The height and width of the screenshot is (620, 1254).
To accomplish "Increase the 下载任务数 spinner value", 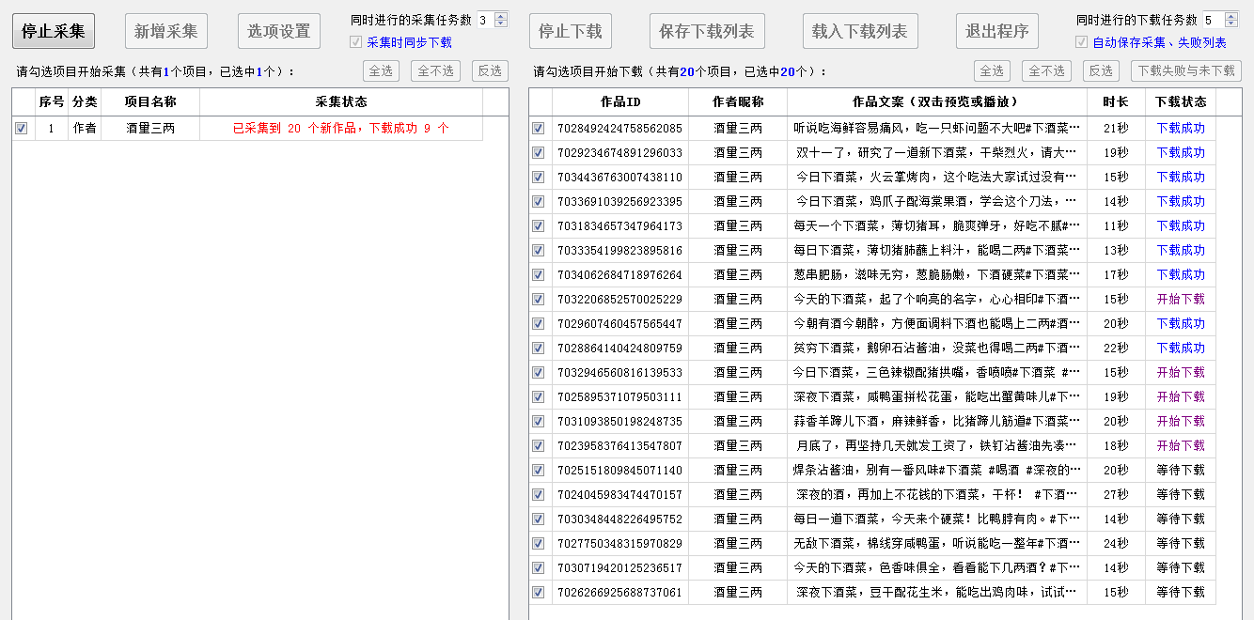I will pos(1233,16).
